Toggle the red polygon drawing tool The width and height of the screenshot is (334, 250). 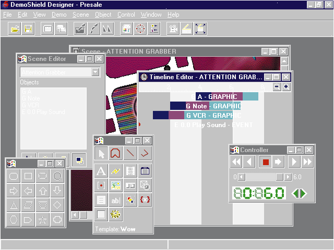[x=116, y=154]
